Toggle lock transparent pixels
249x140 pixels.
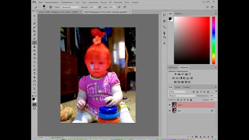(178, 100)
